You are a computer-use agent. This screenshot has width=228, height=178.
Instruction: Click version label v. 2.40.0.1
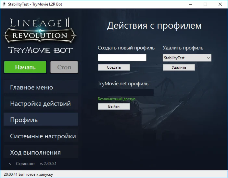(x=48, y=164)
